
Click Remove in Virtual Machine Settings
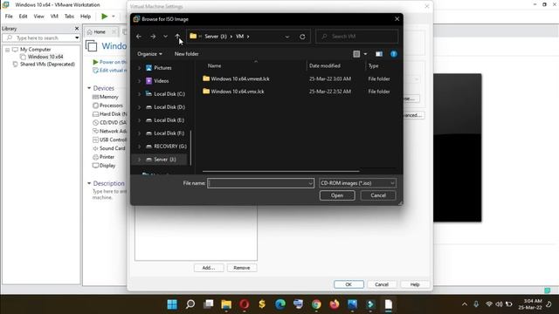tap(242, 268)
